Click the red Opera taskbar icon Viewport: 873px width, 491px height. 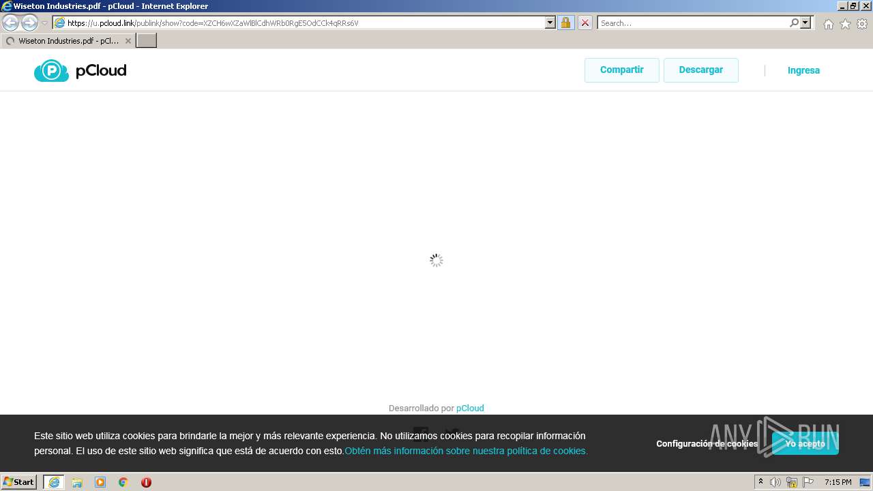coord(146,482)
